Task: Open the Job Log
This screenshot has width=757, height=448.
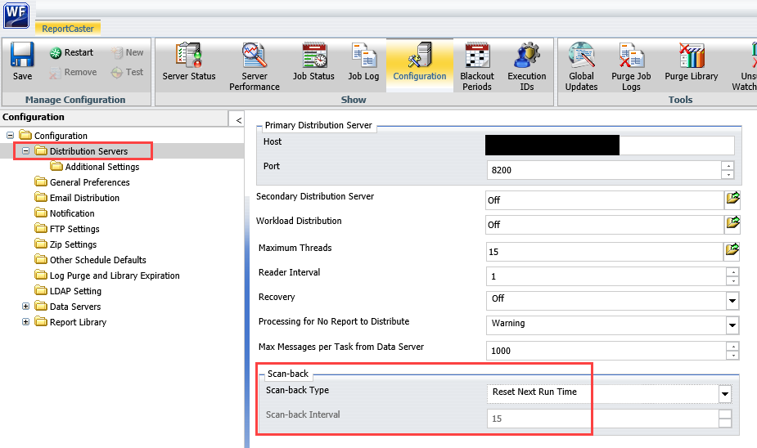Action: pos(363,61)
